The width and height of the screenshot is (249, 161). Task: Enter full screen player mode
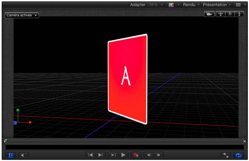point(226,155)
